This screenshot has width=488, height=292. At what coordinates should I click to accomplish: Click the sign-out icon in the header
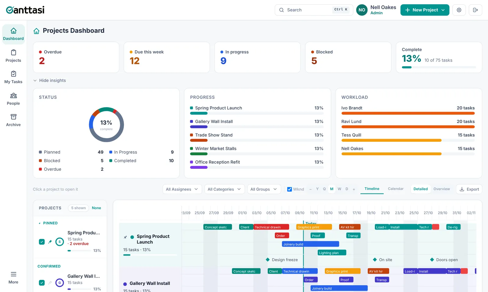(x=475, y=10)
